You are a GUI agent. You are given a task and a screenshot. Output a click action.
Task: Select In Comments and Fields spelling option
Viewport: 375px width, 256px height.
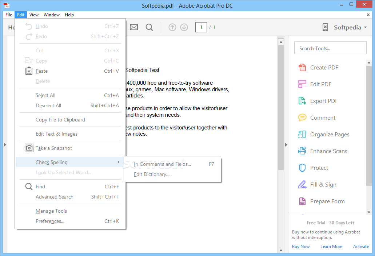(172, 164)
